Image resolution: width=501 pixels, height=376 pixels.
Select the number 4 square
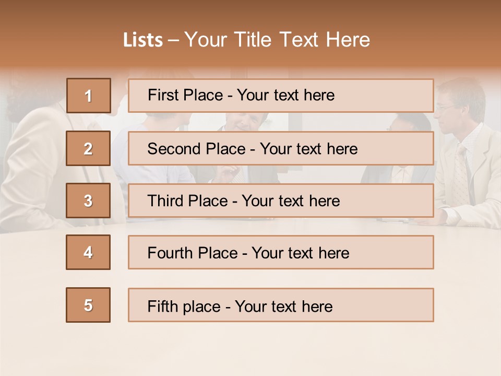(88, 252)
